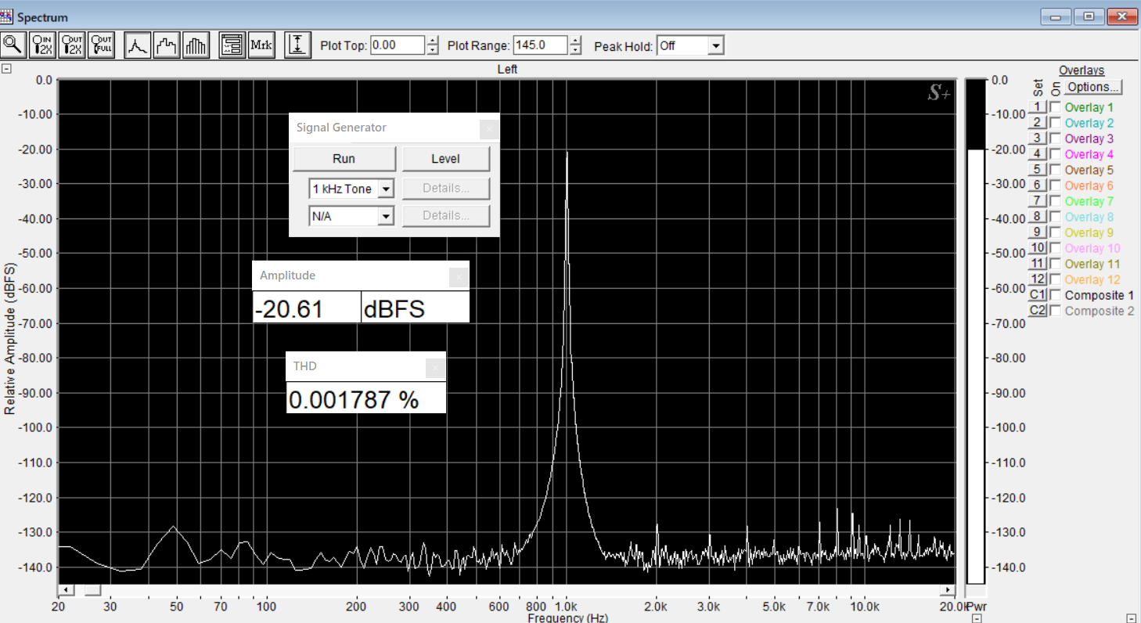Switch to the bar graph plot style

point(196,45)
